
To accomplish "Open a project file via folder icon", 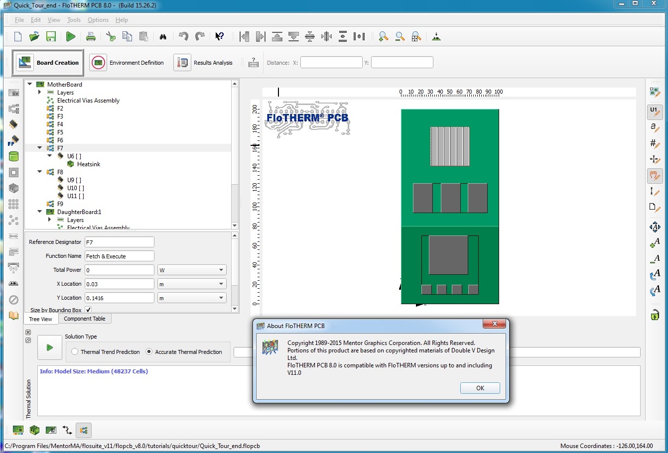I will pyautogui.click(x=34, y=36).
